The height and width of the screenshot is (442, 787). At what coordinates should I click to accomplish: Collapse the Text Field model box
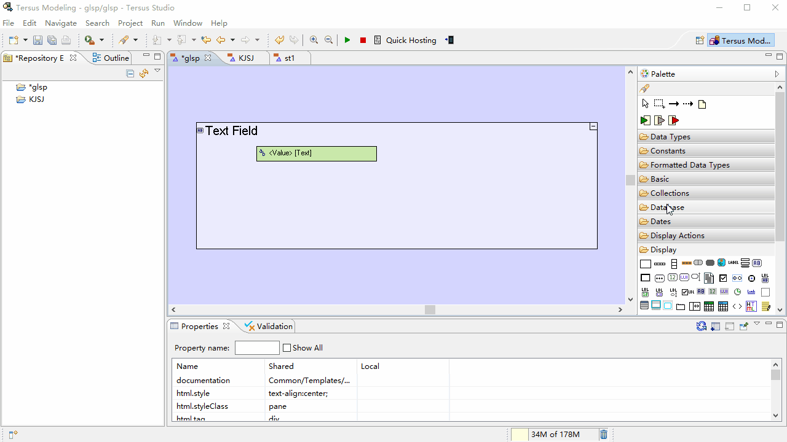pyautogui.click(x=593, y=126)
